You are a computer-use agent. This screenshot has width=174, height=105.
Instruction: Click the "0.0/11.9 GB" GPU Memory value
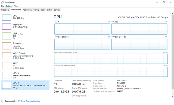pos(61,92)
